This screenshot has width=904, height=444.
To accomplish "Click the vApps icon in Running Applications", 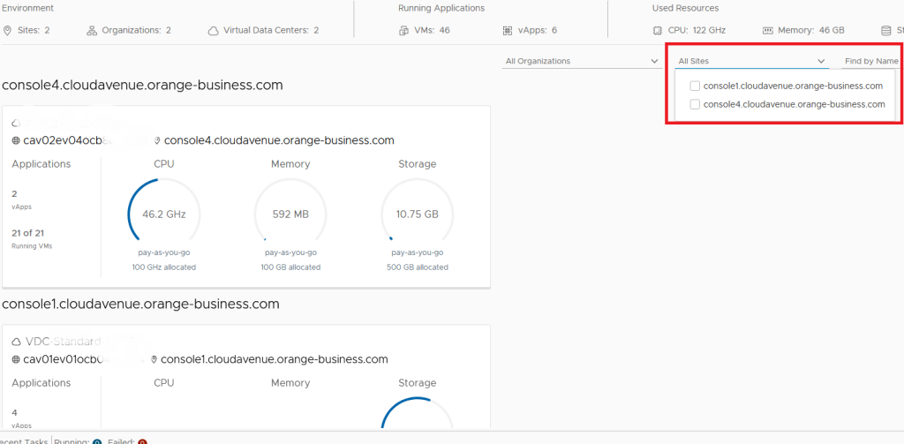I will click(508, 31).
